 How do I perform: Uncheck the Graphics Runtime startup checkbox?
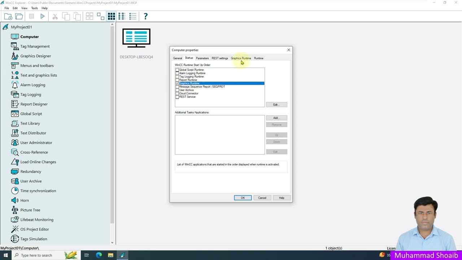click(x=177, y=83)
